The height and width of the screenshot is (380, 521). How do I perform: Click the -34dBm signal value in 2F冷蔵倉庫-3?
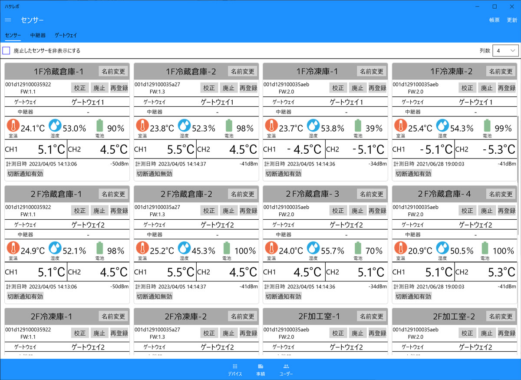point(377,287)
